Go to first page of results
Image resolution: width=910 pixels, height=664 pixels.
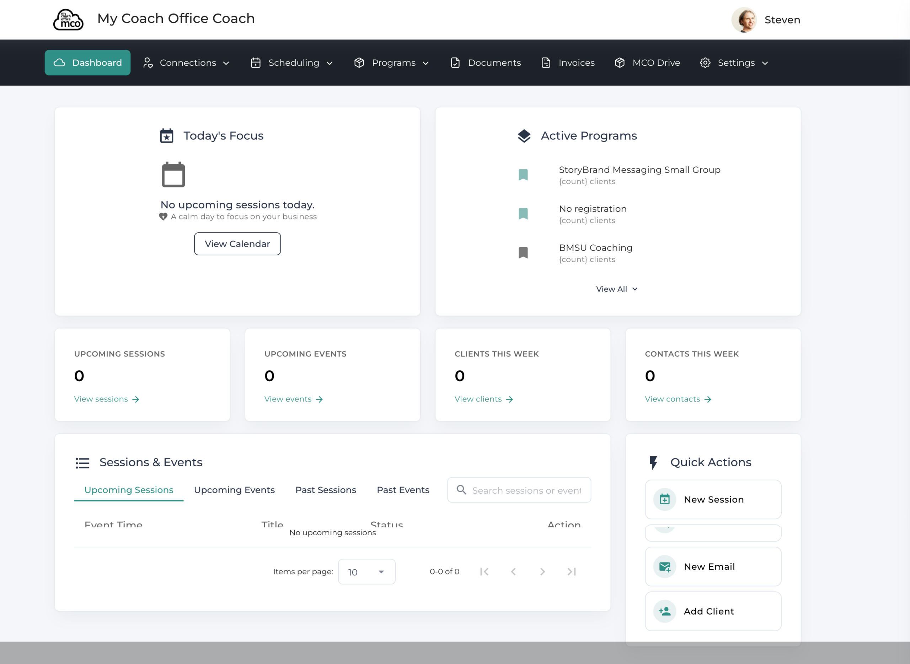click(484, 572)
